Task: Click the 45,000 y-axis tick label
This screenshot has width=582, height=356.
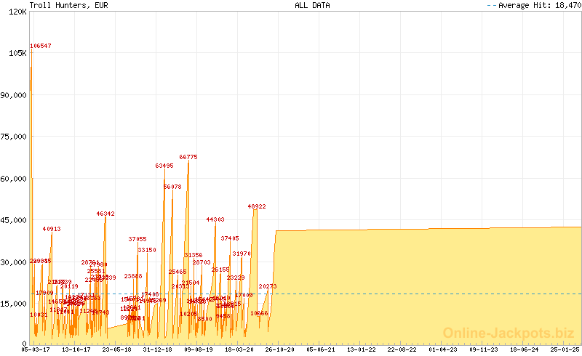Action: click(x=13, y=220)
